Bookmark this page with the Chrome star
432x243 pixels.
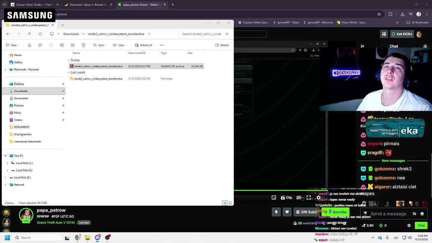[379, 14]
